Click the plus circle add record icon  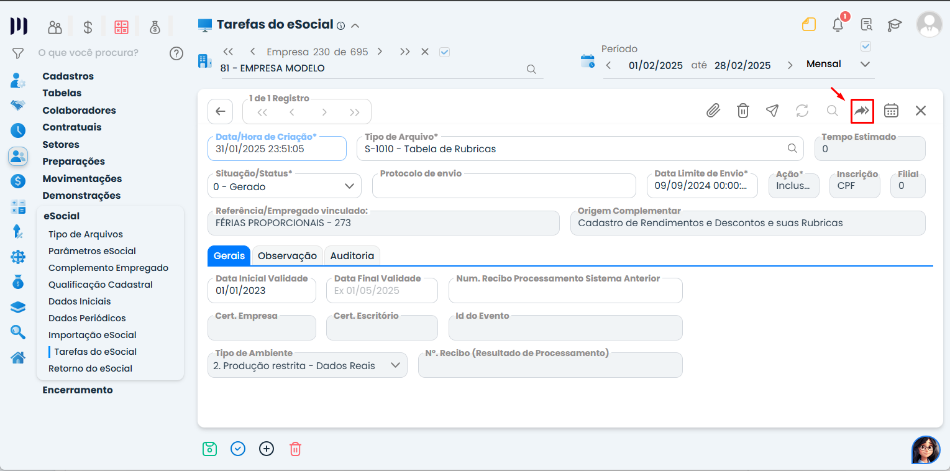pos(267,449)
